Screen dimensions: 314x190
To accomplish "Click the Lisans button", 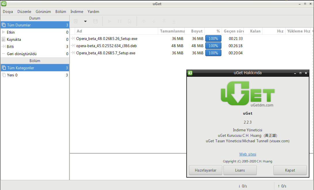I will tap(240, 170).
